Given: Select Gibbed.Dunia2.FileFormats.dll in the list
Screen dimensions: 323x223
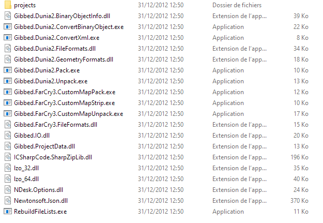Looking at the screenshot, I should (55, 49).
